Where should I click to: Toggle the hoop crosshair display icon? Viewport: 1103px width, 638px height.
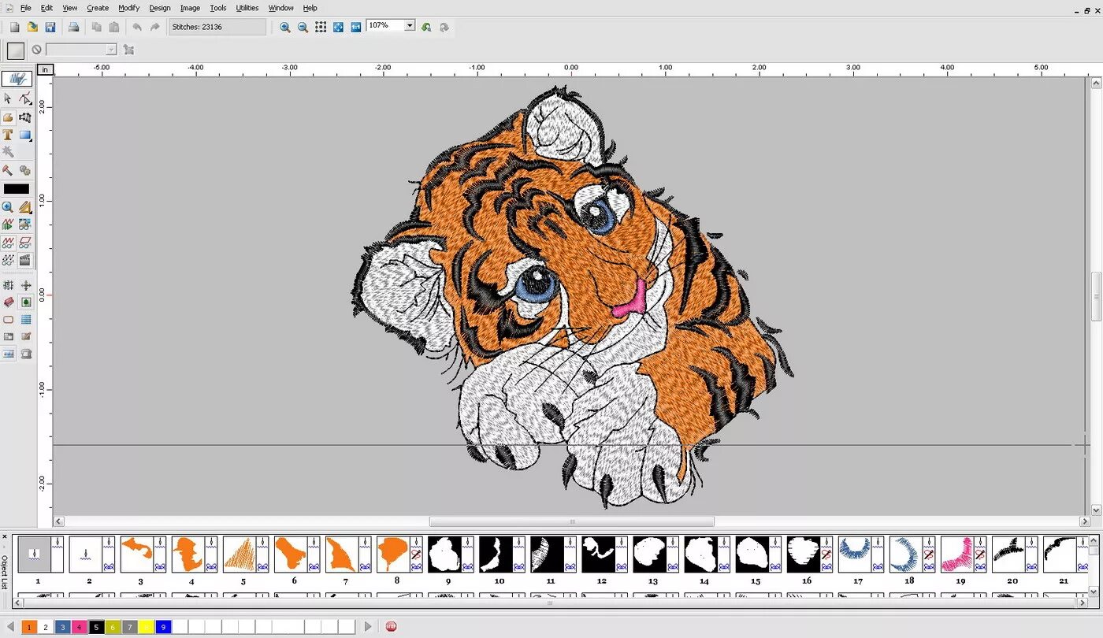25,285
